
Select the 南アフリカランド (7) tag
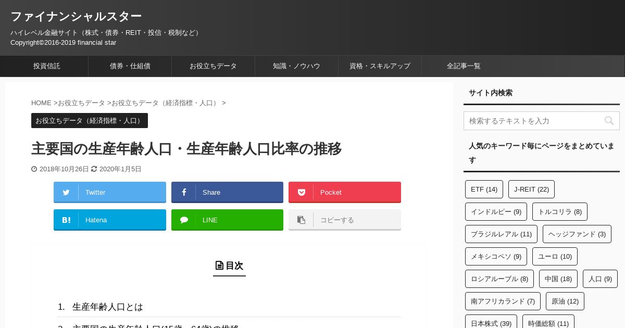tap(503, 301)
